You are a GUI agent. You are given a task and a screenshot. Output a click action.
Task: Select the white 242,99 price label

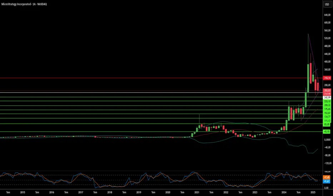[327, 98]
